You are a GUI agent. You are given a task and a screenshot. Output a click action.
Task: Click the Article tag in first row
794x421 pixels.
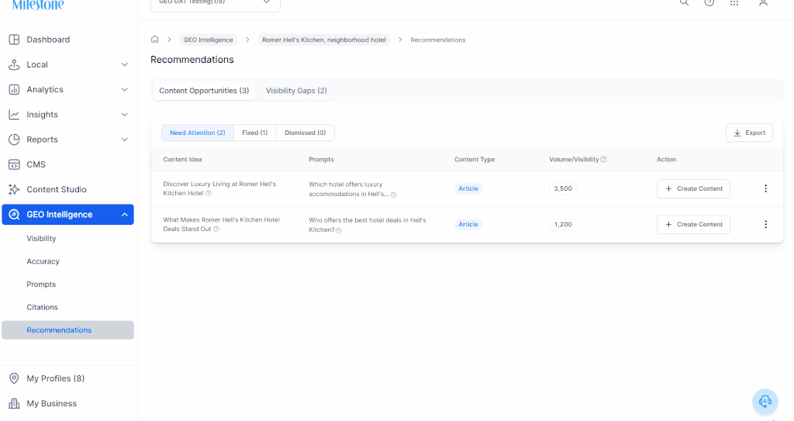[x=468, y=188]
